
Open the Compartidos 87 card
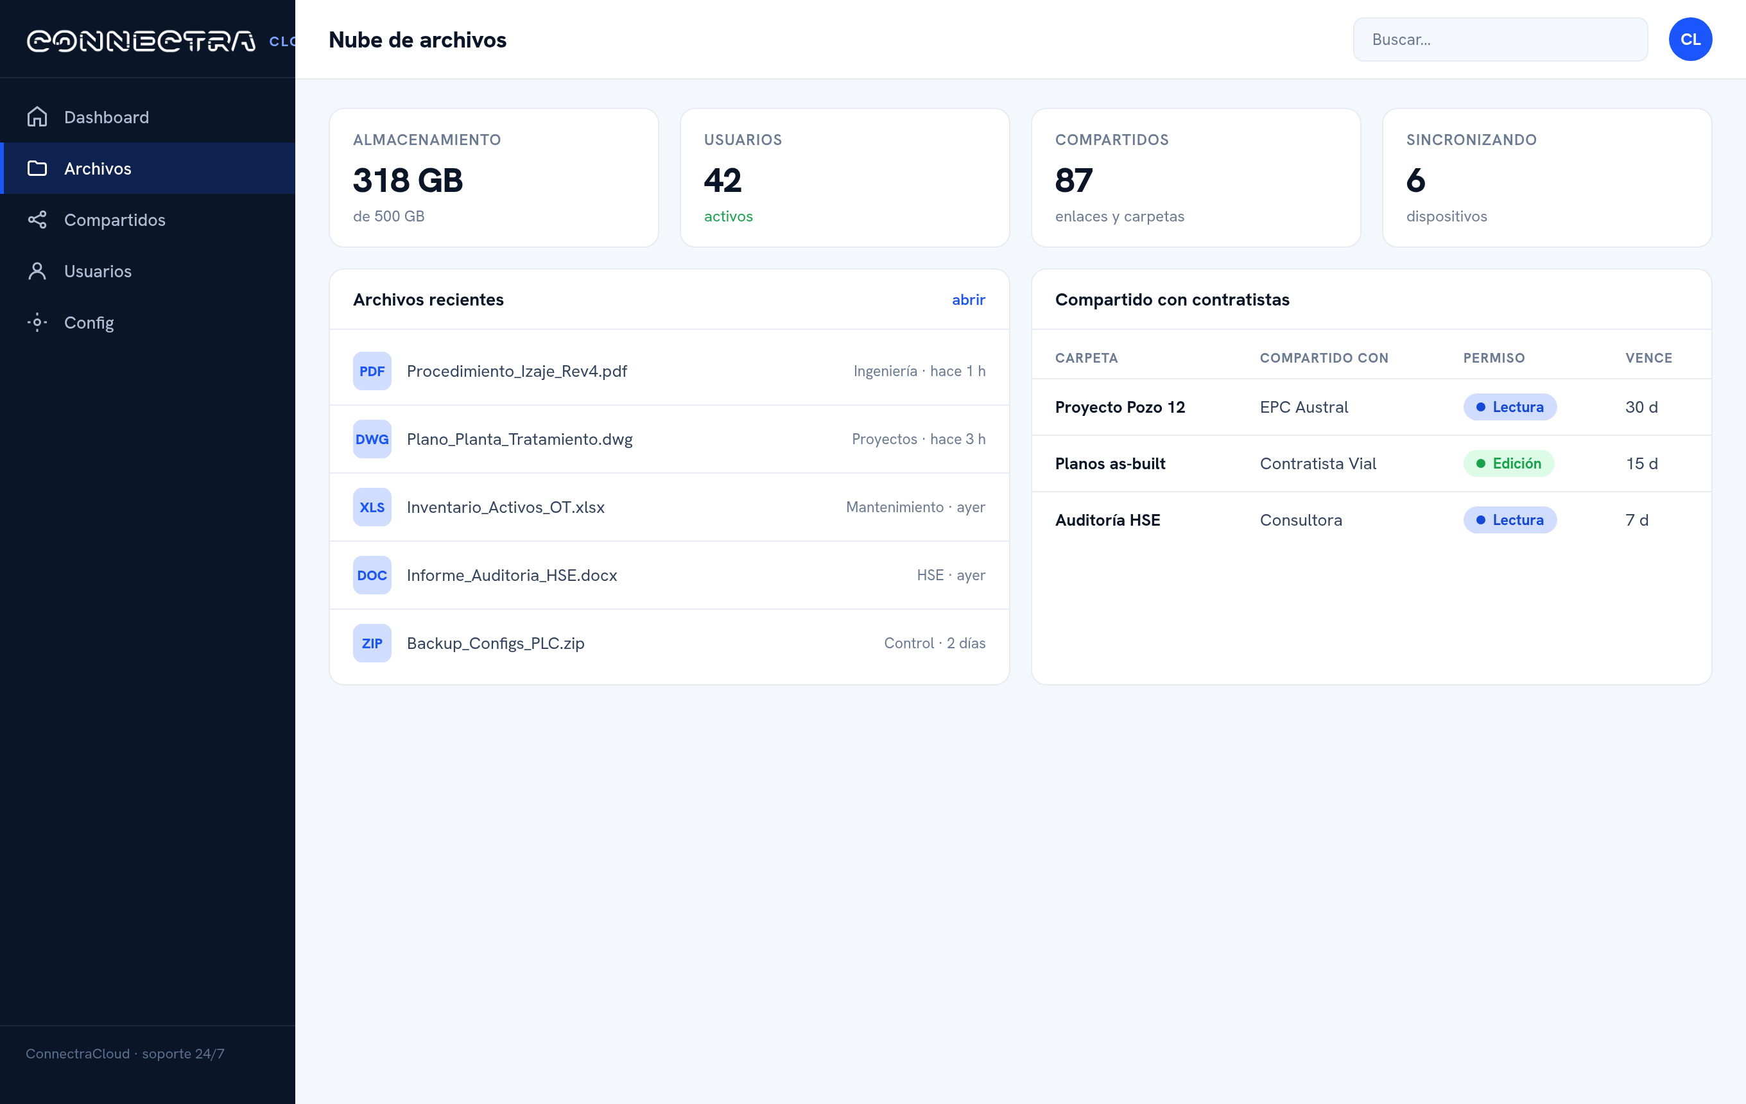point(1196,178)
